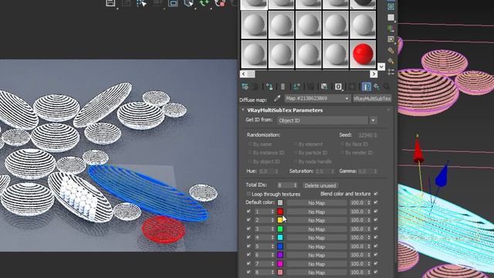This screenshot has width=494, height=278.
Task: Open the Get ID from dropdown arrow
Action: 373,120
